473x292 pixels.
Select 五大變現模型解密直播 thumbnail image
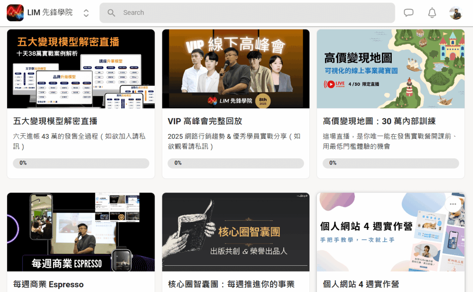81,69
